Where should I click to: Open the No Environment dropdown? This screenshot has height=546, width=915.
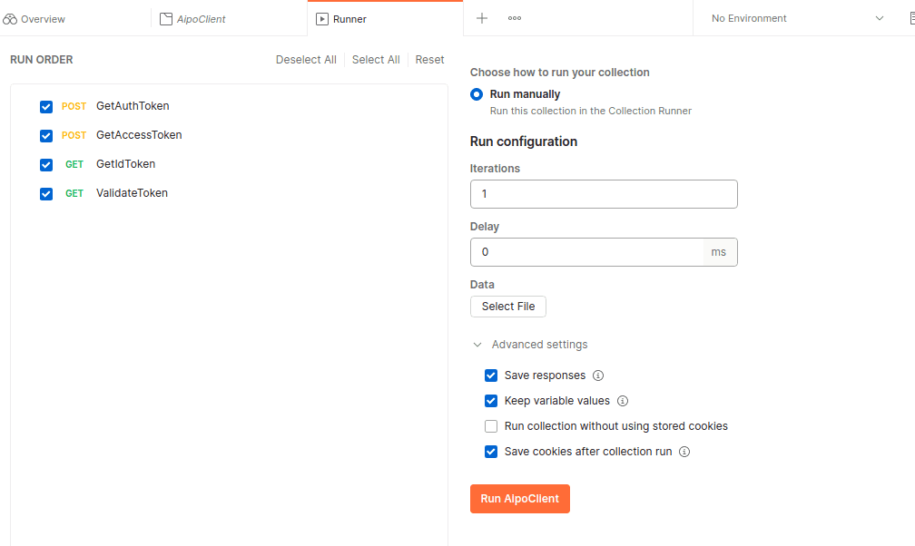(x=796, y=18)
